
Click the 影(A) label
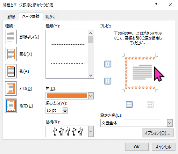click(24, 71)
